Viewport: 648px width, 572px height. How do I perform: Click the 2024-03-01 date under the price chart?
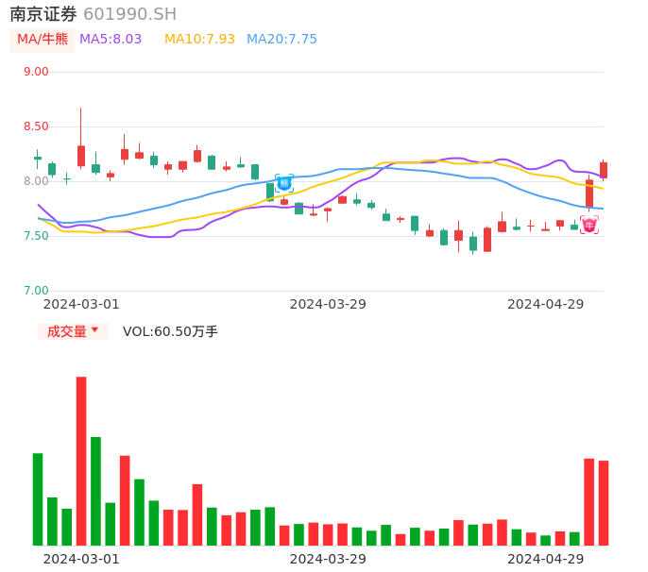click(81, 304)
